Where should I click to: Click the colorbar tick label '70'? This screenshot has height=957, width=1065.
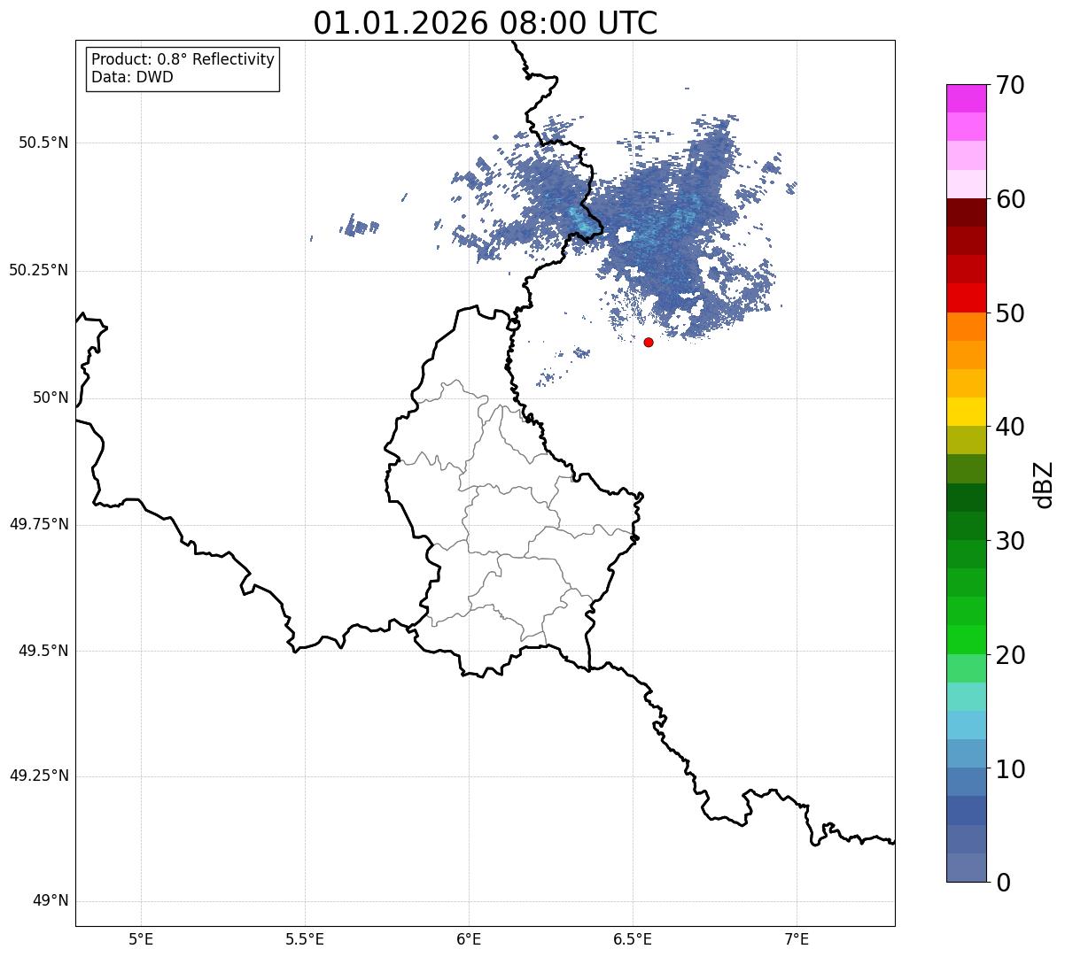pyautogui.click(x=1010, y=85)
